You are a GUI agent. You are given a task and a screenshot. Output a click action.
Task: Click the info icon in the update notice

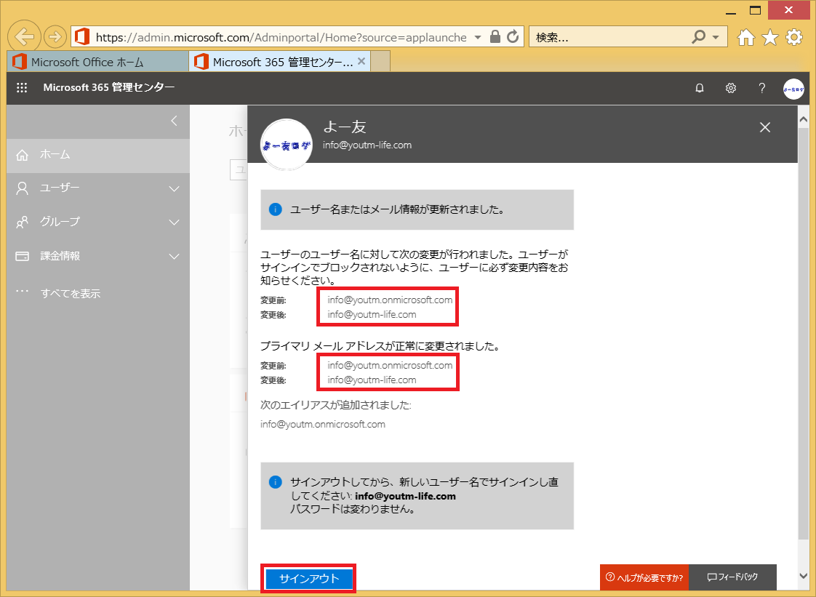click(276, 209)
